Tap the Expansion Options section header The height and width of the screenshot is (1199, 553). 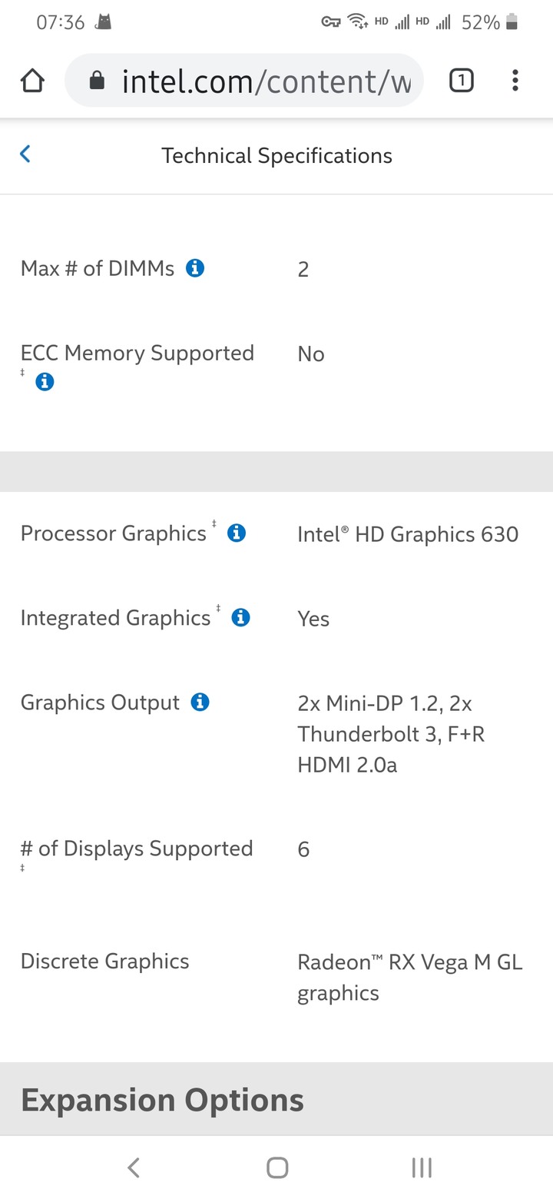162,1100
